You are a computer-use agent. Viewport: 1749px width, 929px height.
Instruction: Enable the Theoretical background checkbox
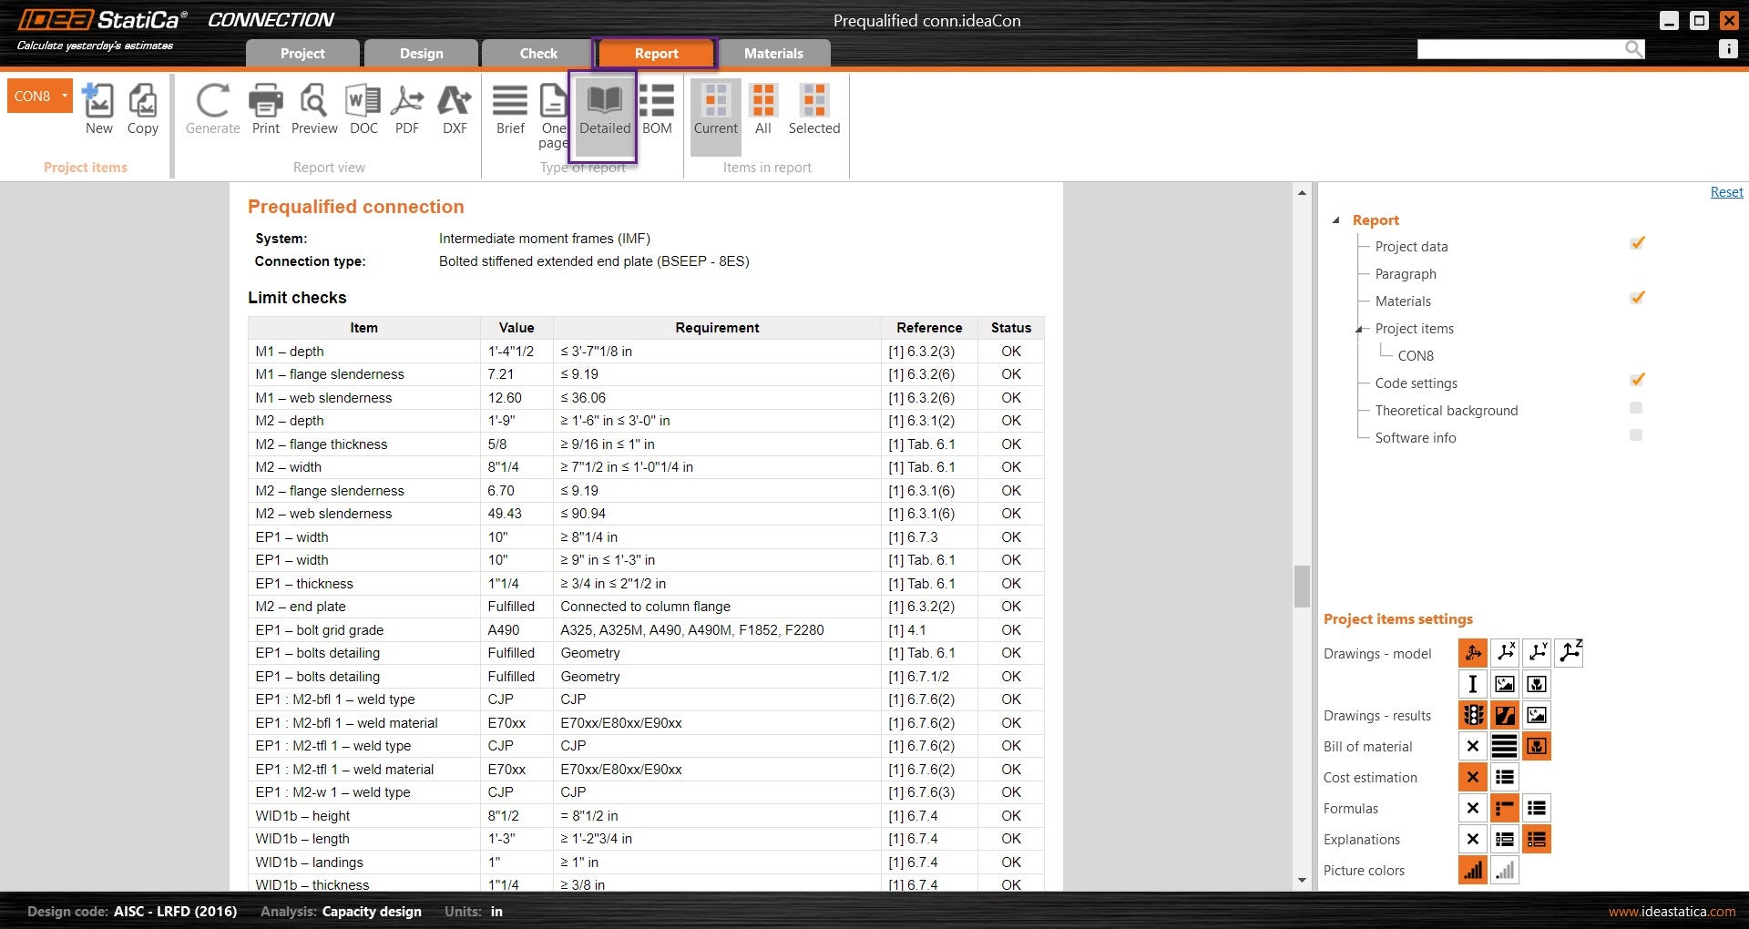point(1636,408)
